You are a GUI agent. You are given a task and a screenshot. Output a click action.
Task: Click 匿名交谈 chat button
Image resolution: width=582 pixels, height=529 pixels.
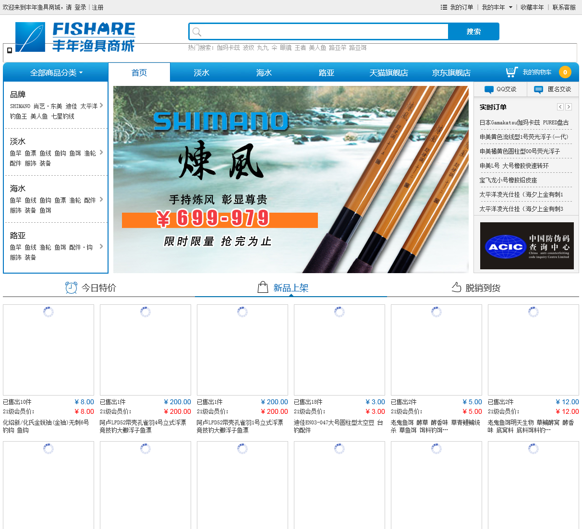coord(553,89)
